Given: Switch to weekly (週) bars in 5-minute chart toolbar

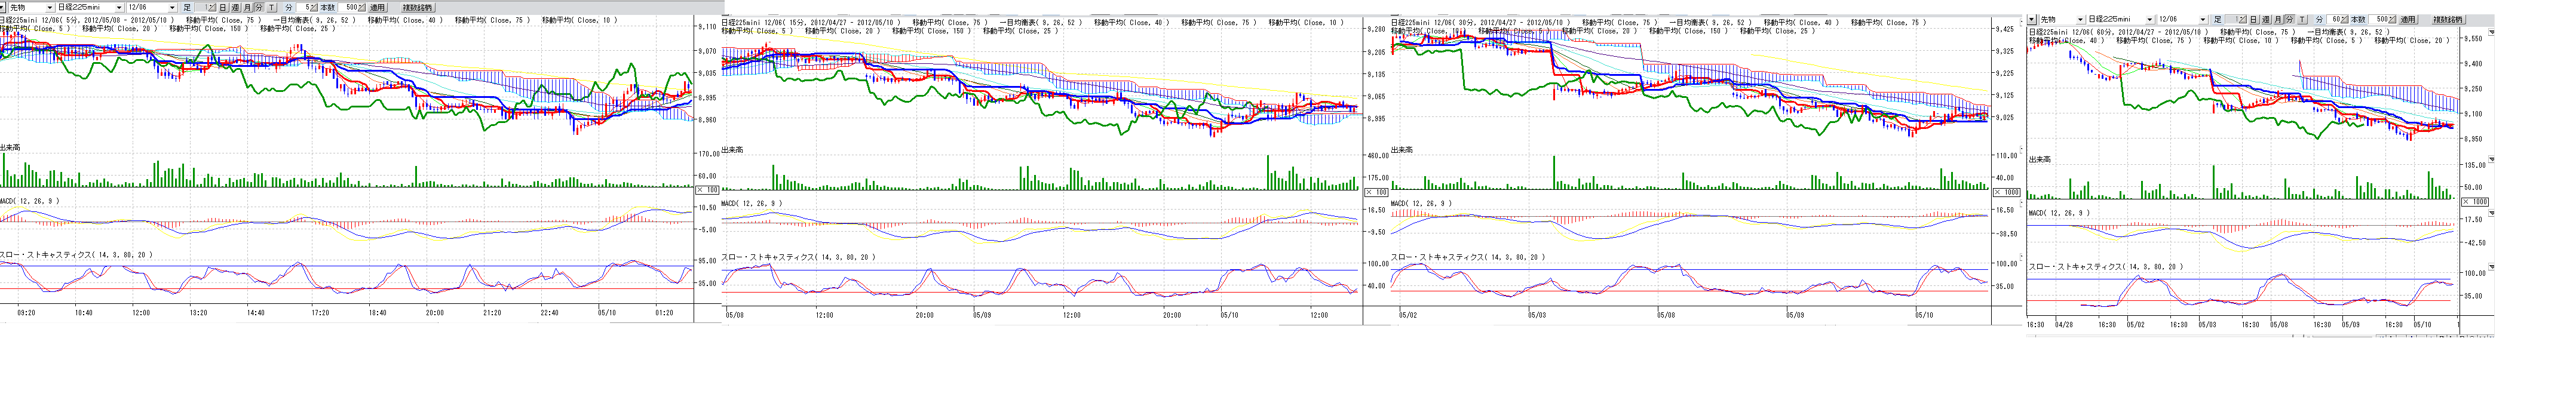Looking at the screenshot, I should 235,7.
